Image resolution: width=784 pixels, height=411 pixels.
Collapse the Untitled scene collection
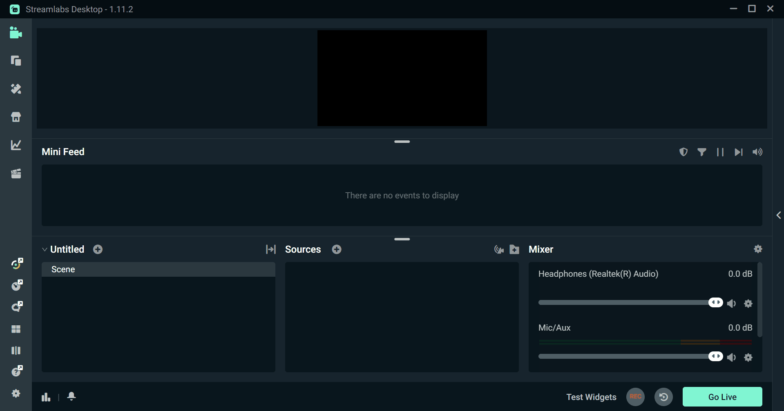point(44,249)
